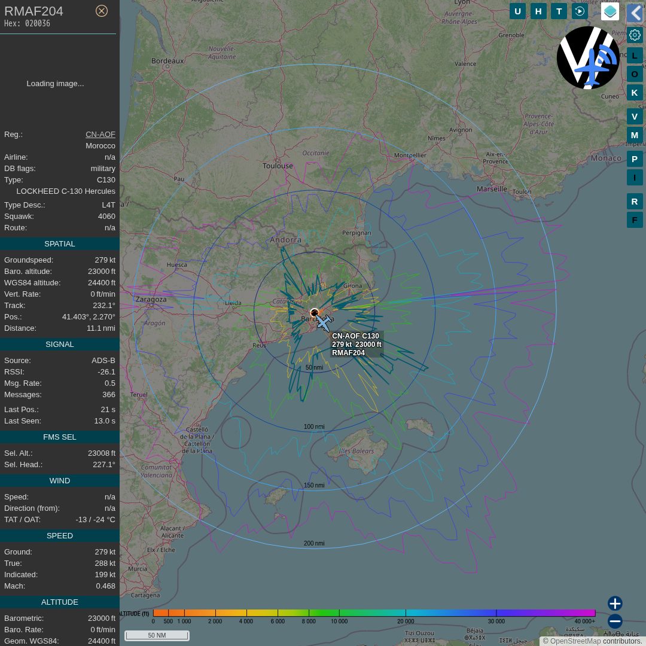
Task: Click the Track value 232.1°
Action: click(104, 305)
